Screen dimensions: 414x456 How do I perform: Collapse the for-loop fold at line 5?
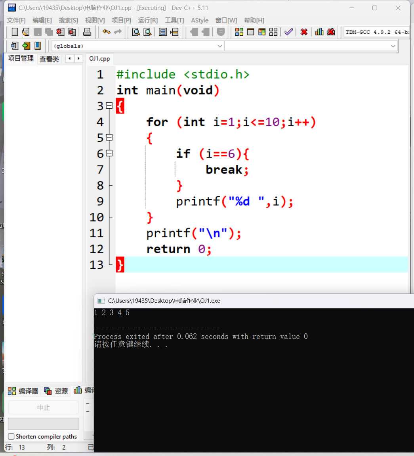coord(109,138)
